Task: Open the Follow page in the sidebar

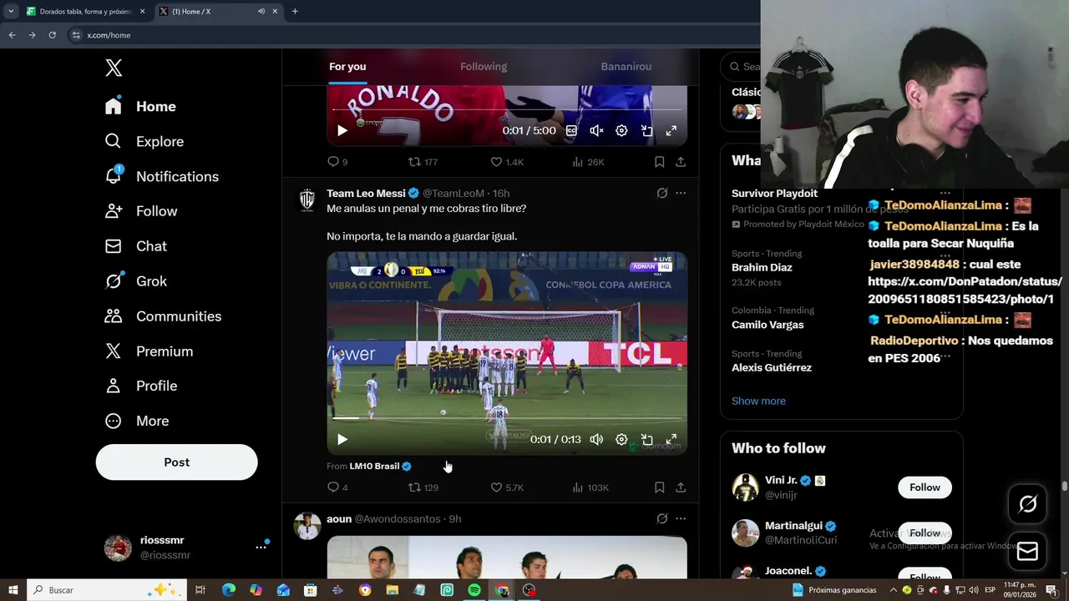Action: click(141, 212)
